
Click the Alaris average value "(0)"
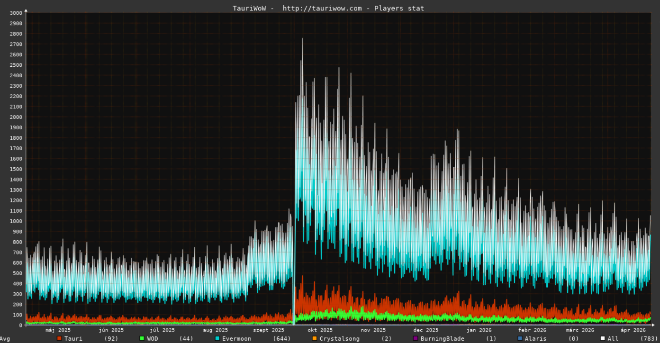(574, 339)
